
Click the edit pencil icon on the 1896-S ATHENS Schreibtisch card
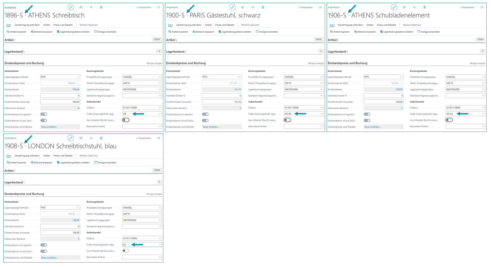[71, 7]
